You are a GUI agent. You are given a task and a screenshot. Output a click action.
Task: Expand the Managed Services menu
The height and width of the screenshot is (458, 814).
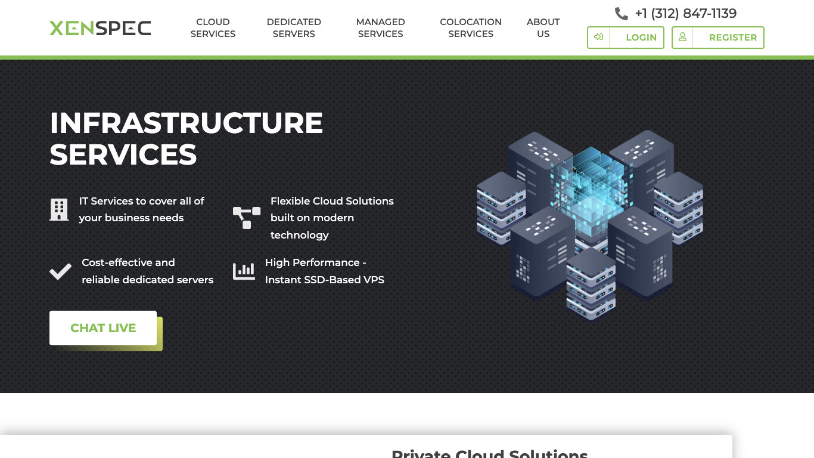(380, 28)
